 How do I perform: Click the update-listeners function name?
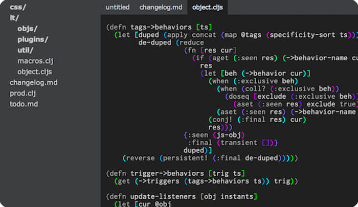(163, 196)
